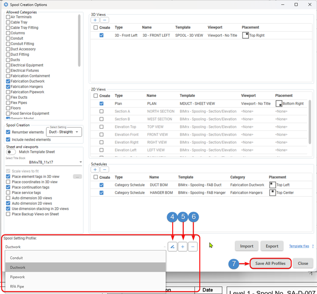Image resolution: width=317 pixels, height=294 pixels.
Task: Remove selected 3D view row
Action: click(x=105, y=20)
